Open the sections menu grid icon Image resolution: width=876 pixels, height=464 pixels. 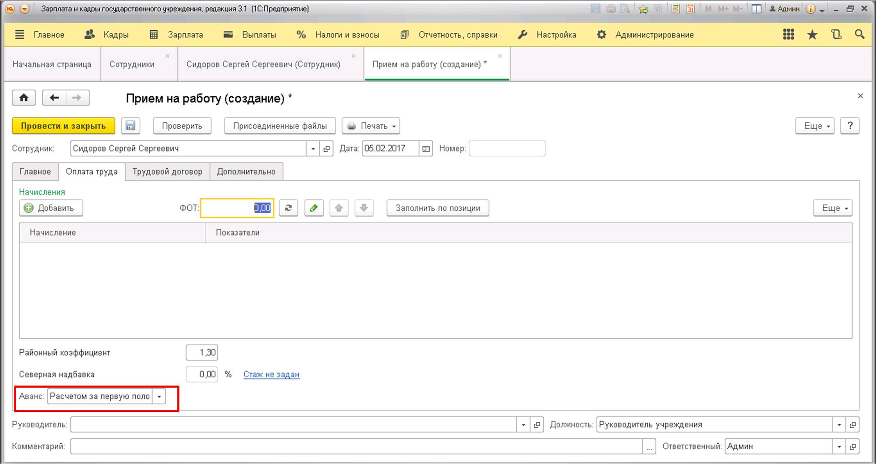tap(788, 34)
